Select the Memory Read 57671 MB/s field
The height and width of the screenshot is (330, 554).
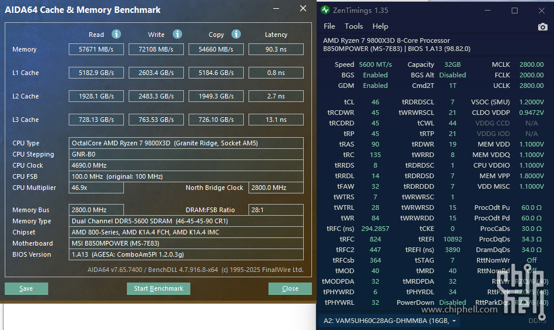pyautogui.click(x=96, y=50)
